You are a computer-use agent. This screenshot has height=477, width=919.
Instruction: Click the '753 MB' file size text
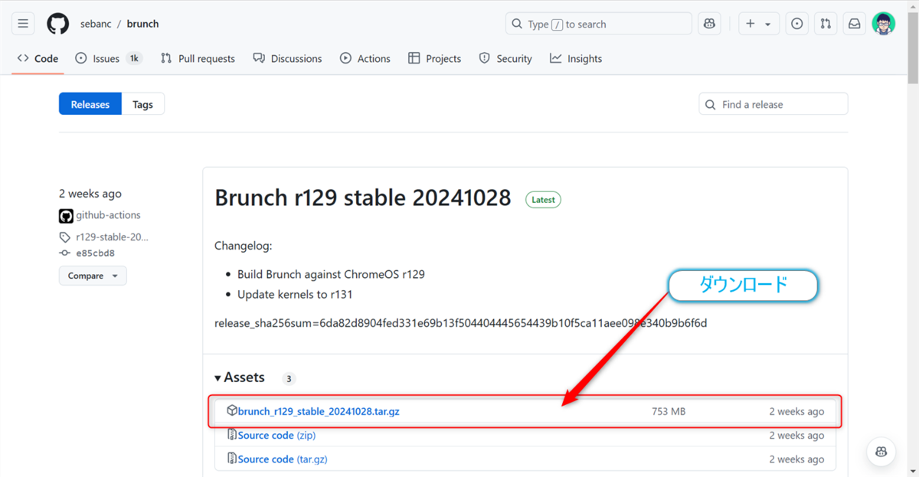(x=669, y=411)
